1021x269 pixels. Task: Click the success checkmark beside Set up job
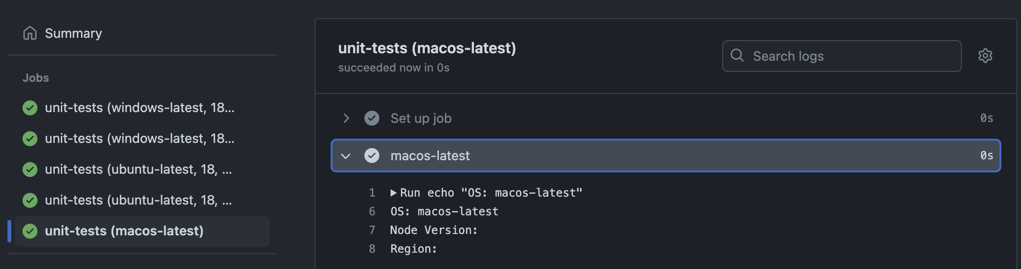point(372,118)
